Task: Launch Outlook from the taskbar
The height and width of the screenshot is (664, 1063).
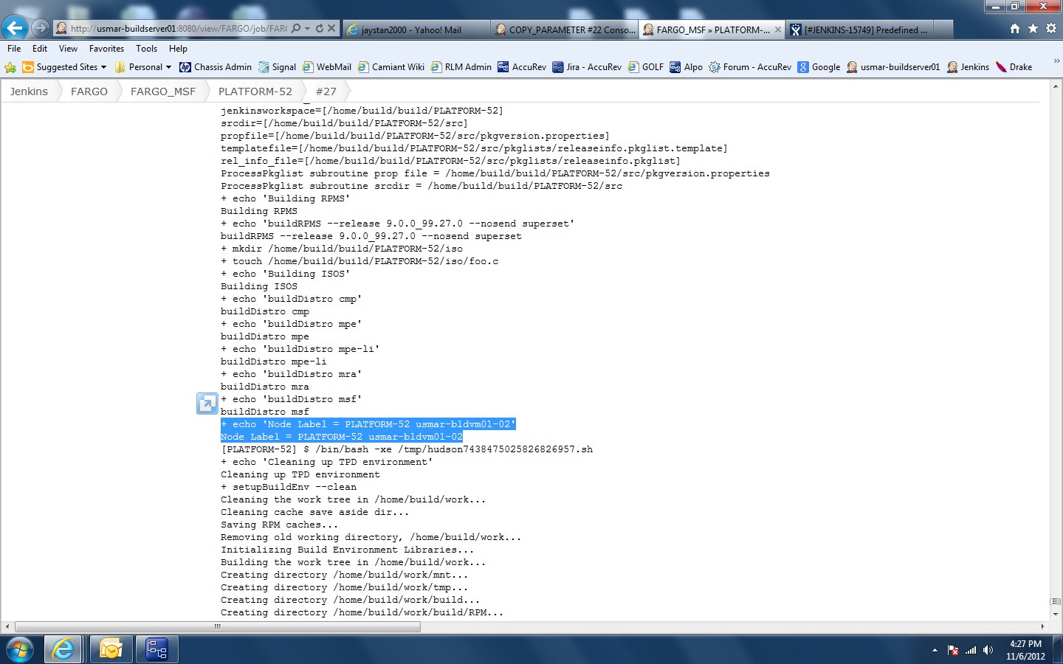Action: (x=111, y=649)
